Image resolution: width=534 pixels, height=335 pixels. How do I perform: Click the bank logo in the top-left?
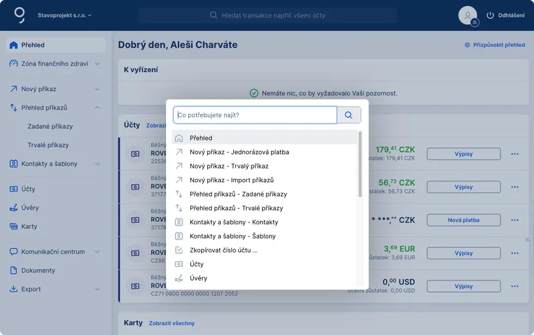pos(20,14)
